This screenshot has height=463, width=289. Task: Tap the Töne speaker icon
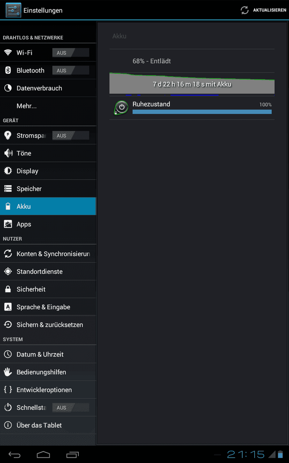(8, 153)
